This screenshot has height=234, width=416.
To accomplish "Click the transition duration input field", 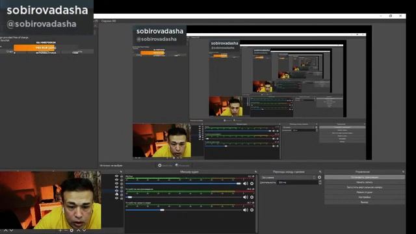I will pos(297,183).
